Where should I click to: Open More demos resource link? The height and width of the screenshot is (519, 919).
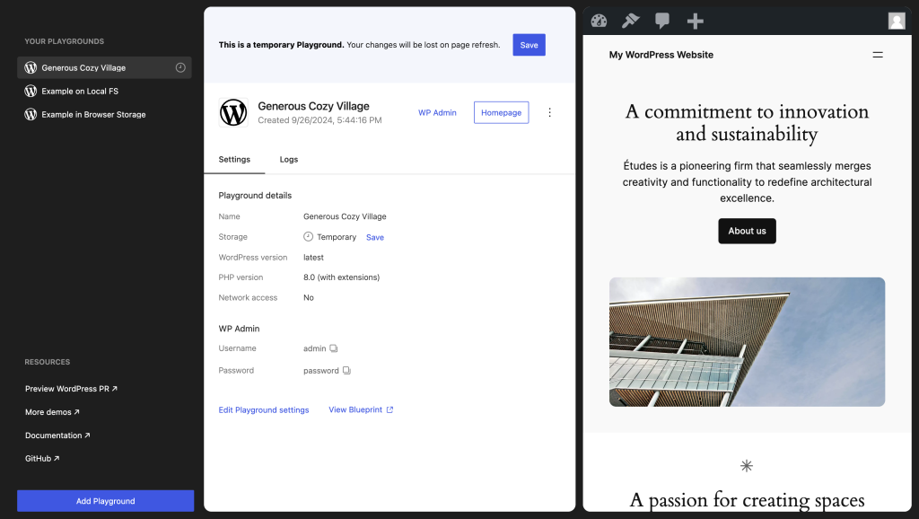tap(52, 412)
